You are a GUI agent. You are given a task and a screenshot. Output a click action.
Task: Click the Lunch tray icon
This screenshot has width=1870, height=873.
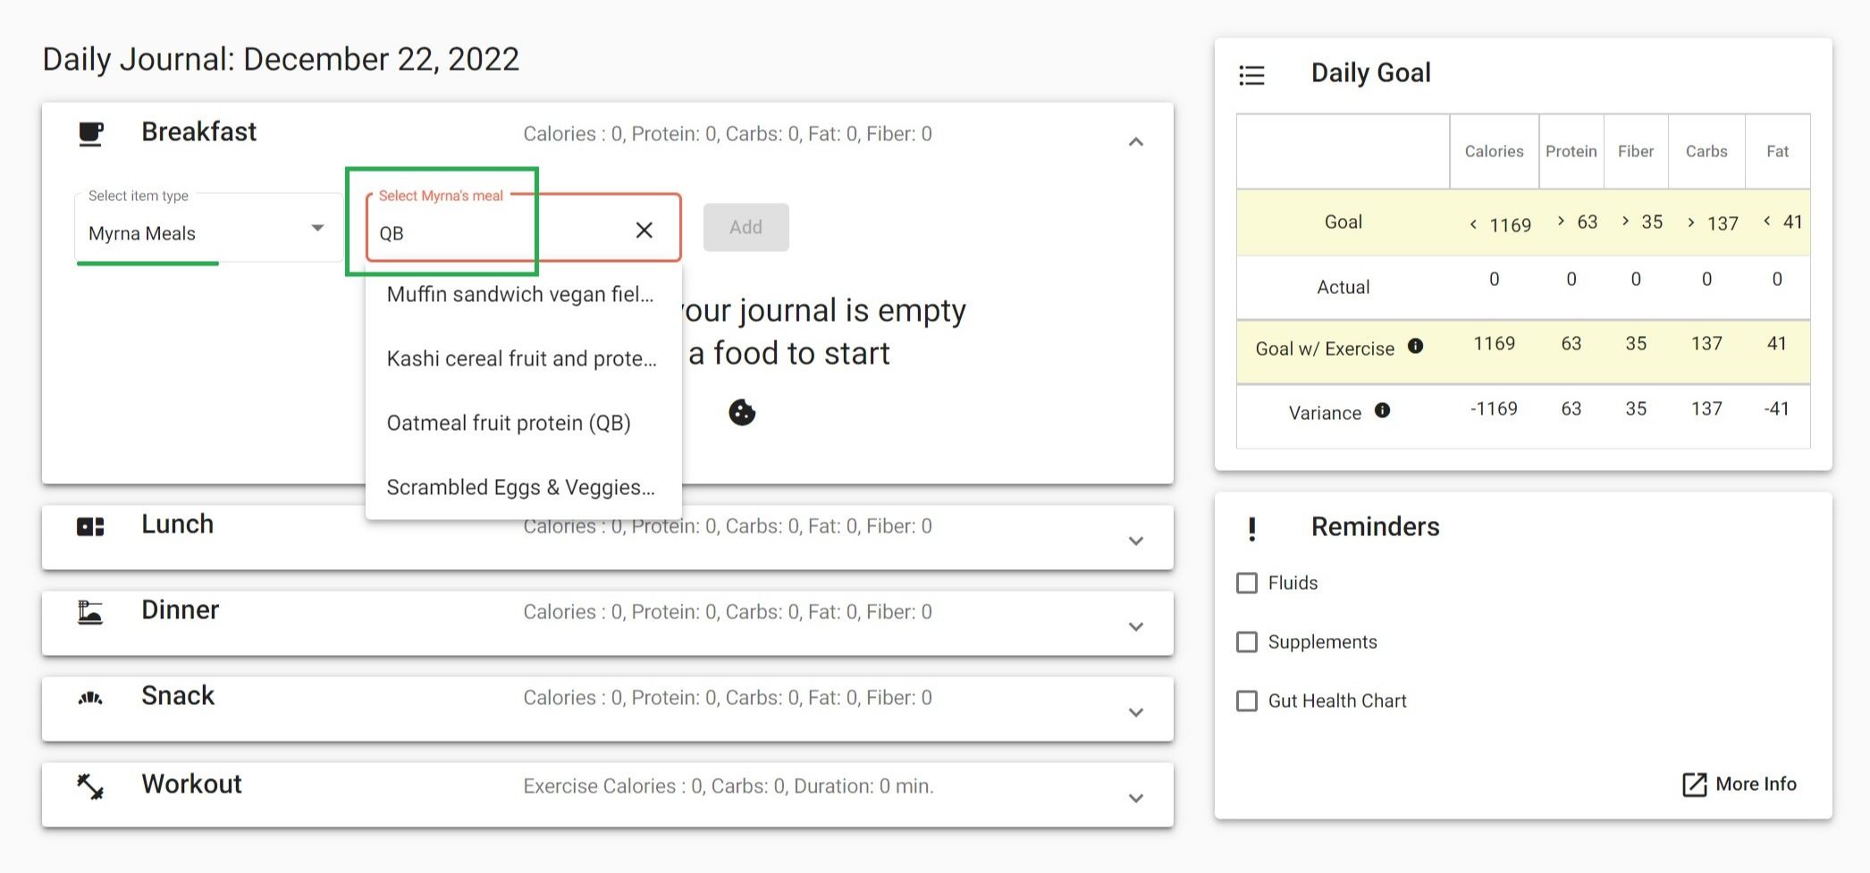point(90,526)
